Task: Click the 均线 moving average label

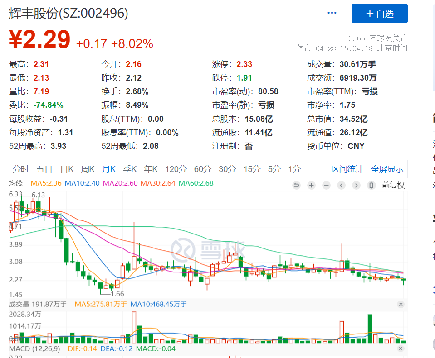Action: [15, 183]
